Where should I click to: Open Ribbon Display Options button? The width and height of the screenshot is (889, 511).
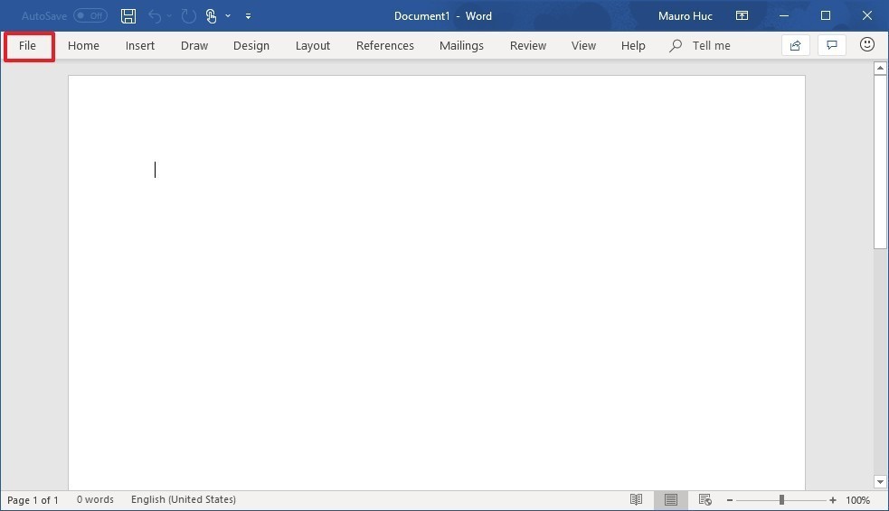tap(742, 16)
